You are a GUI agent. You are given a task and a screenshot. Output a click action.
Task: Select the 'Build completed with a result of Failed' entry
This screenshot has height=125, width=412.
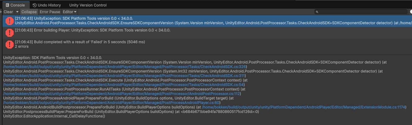click(206, 44)
